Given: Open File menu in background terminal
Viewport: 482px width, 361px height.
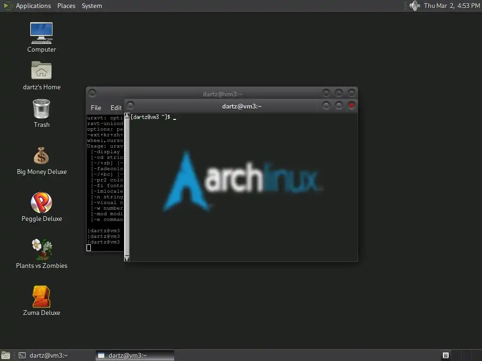Looking at the screenshot, I should (x=96, y=108).
